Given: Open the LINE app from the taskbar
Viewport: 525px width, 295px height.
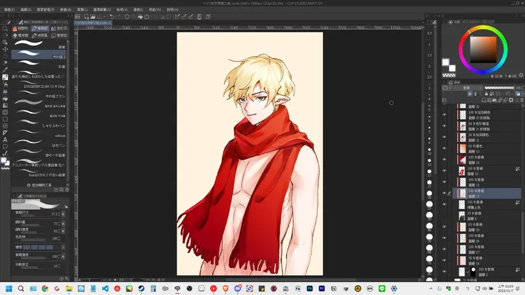Looking at the screenshot, I should tap(382, 289).
